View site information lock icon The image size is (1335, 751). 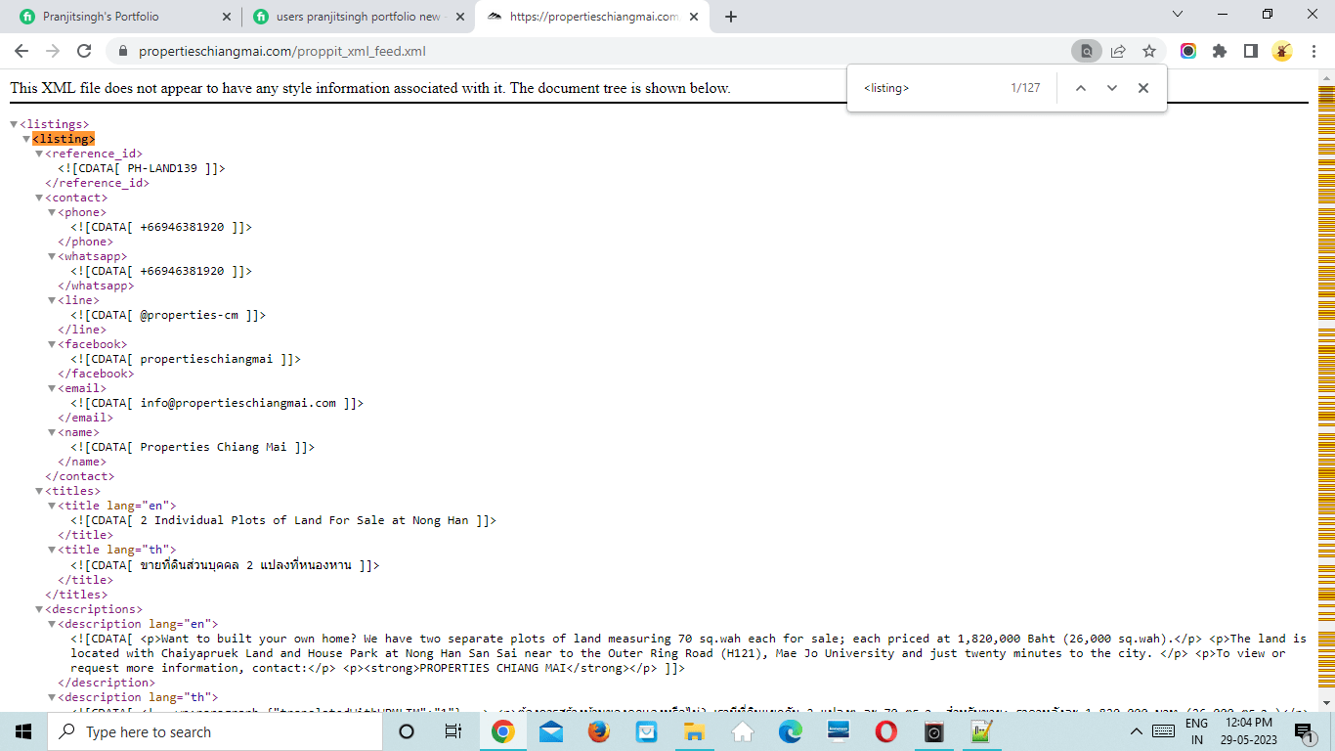click(x=123, y=52)
